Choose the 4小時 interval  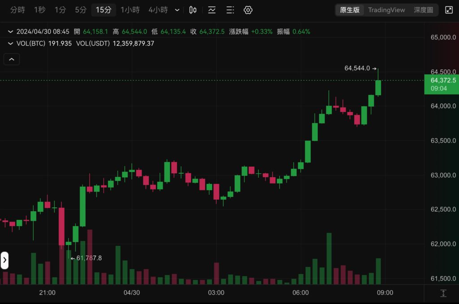click(x=158, y=10)
